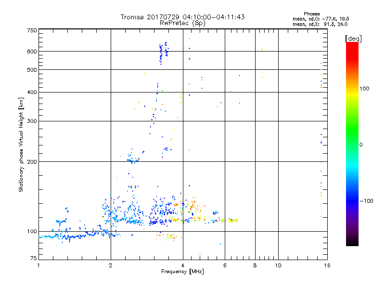
Task: Click the plot title 'Tromsø 20170729 04:10:00-04:11:43'
Action: [x=182, y=17]
